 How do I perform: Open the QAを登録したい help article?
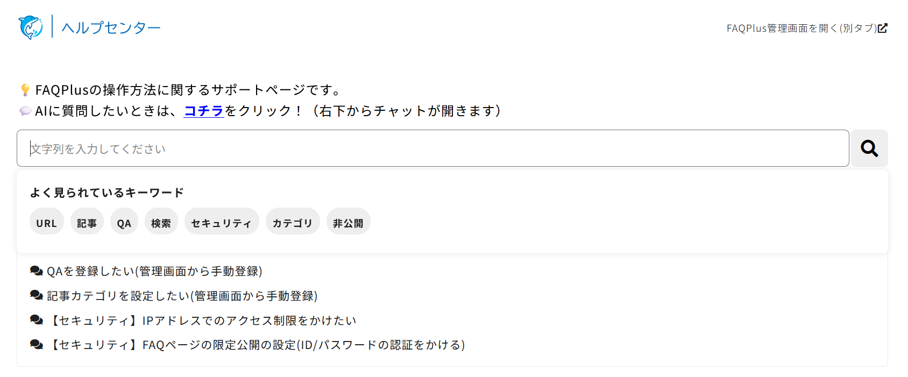(x=155, y=271)
